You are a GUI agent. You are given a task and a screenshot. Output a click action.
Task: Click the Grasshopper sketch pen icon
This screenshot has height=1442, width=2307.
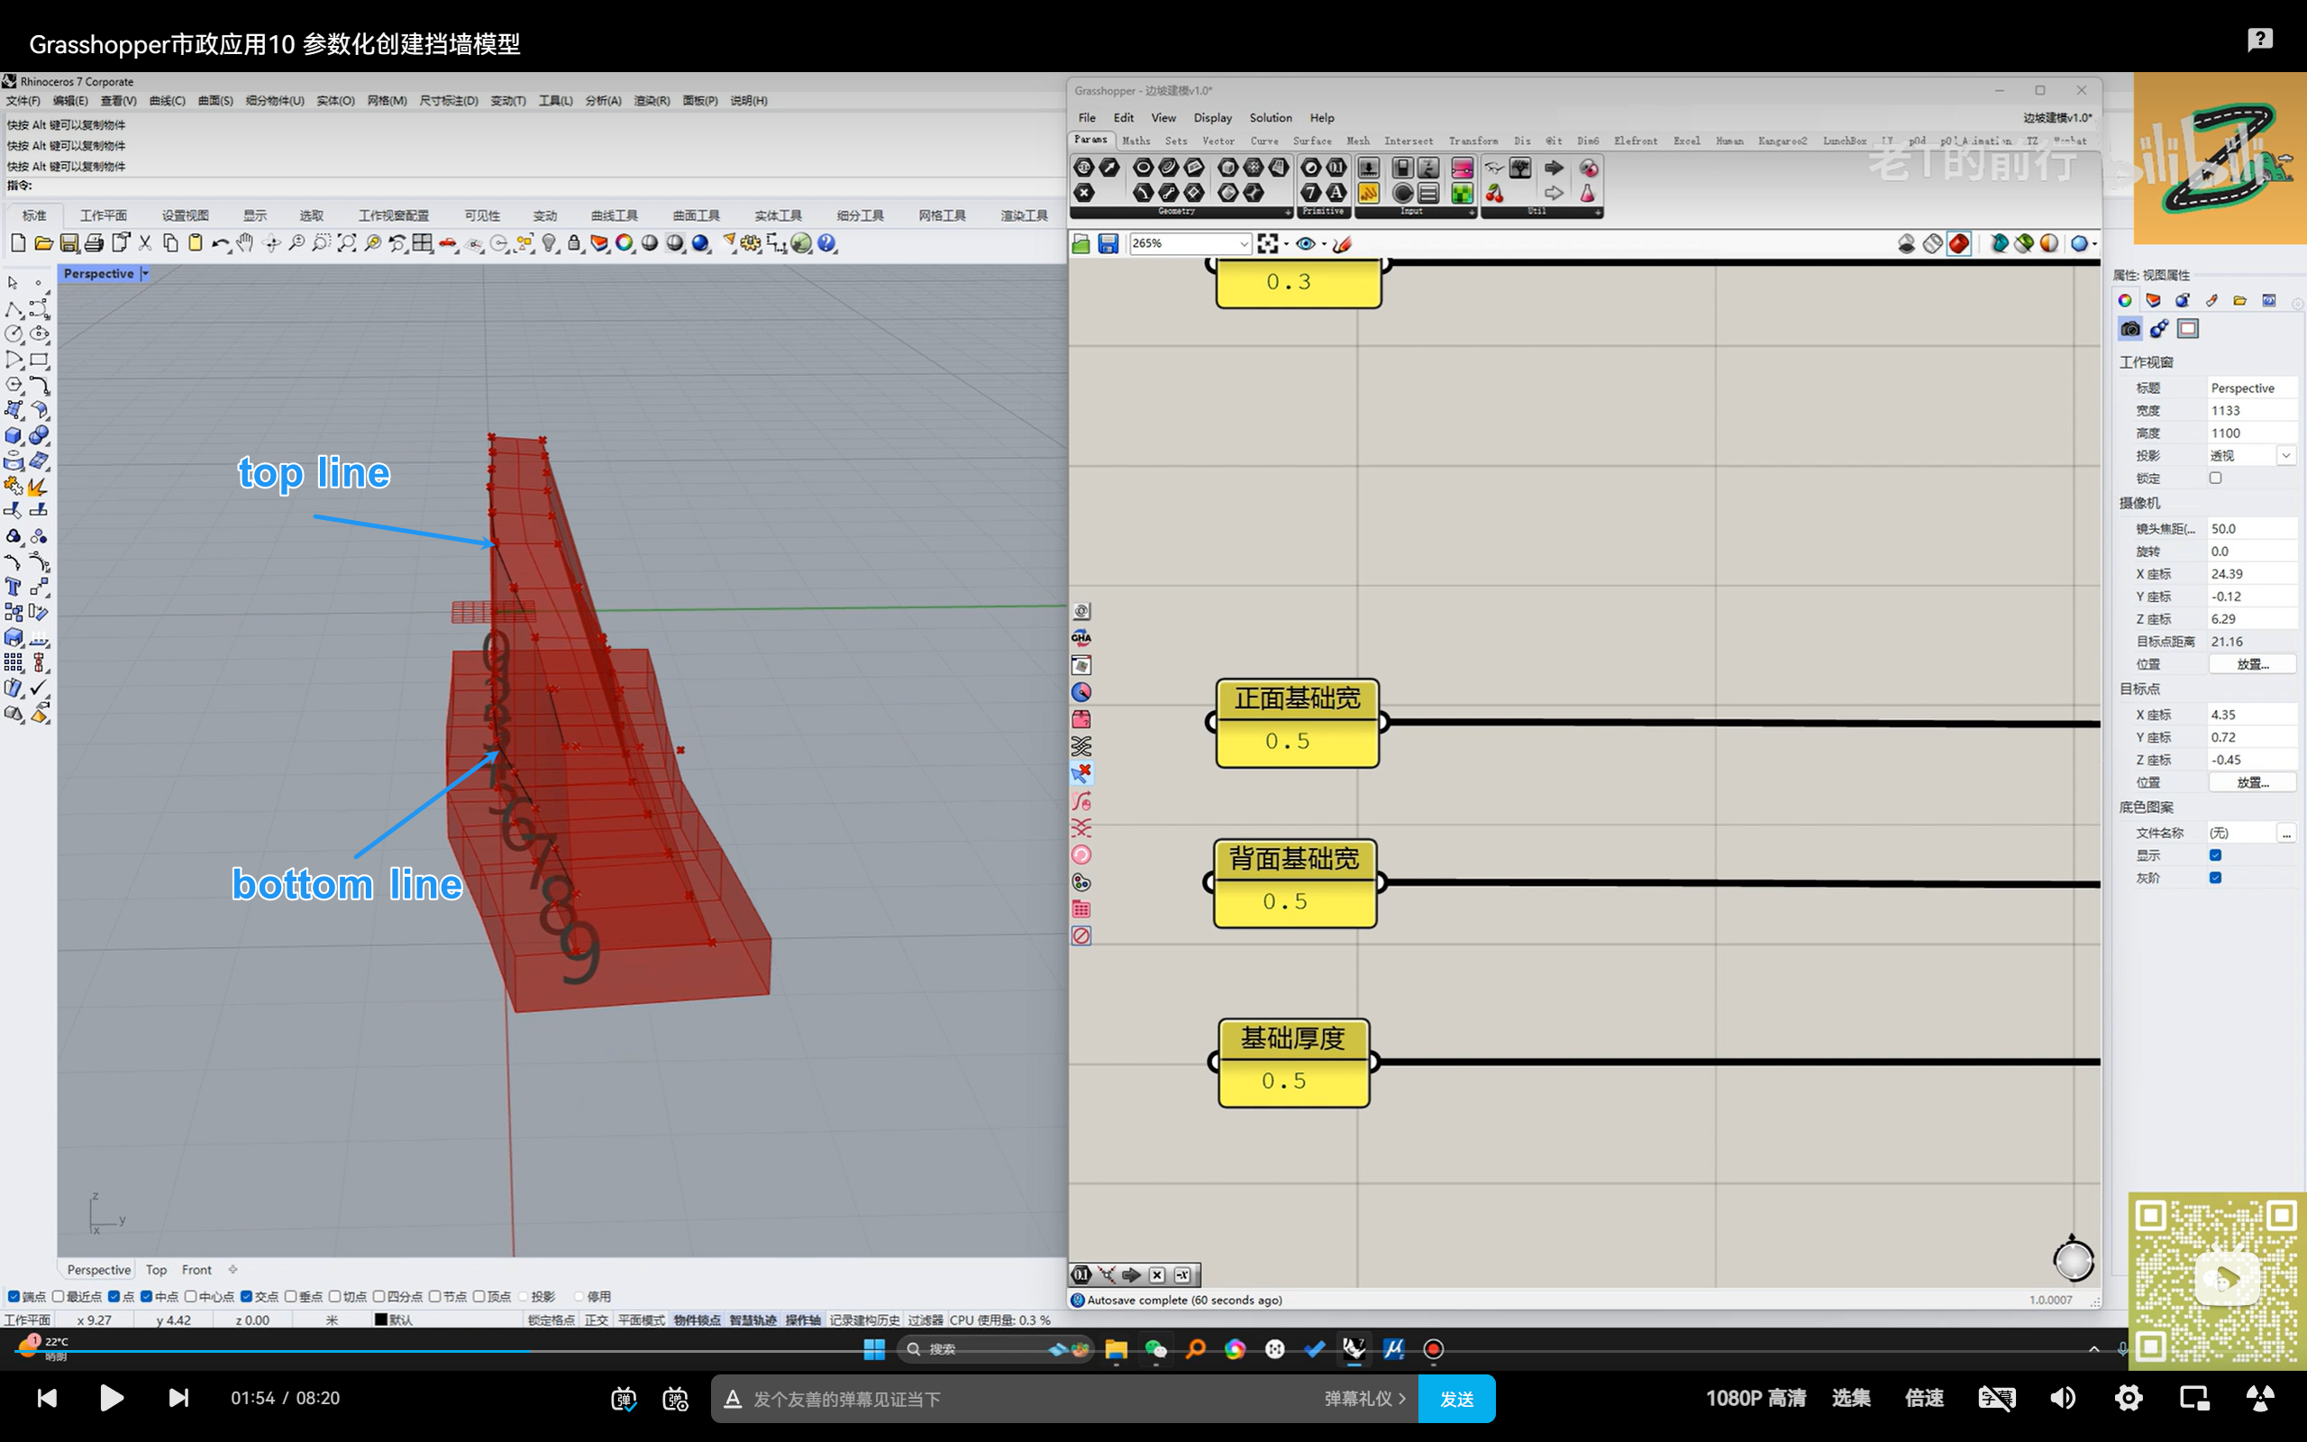pyautogui.click(x=1341, y=244)
